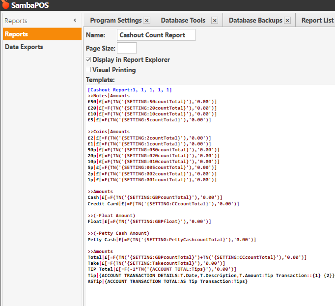Open the Report List tab
The height and width of the screenshot is (306, 335).
pos(317,20)
